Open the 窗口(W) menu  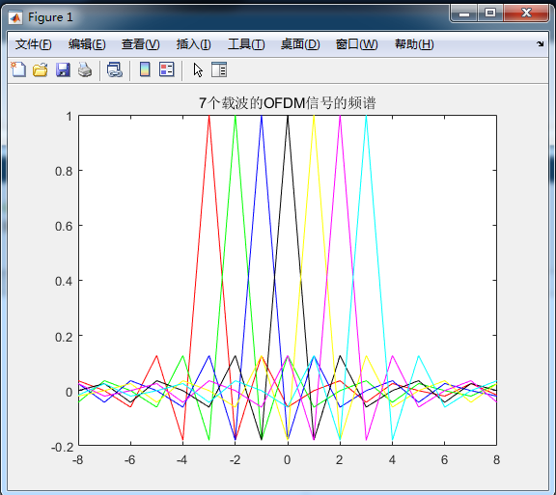[x=356, y=44]
